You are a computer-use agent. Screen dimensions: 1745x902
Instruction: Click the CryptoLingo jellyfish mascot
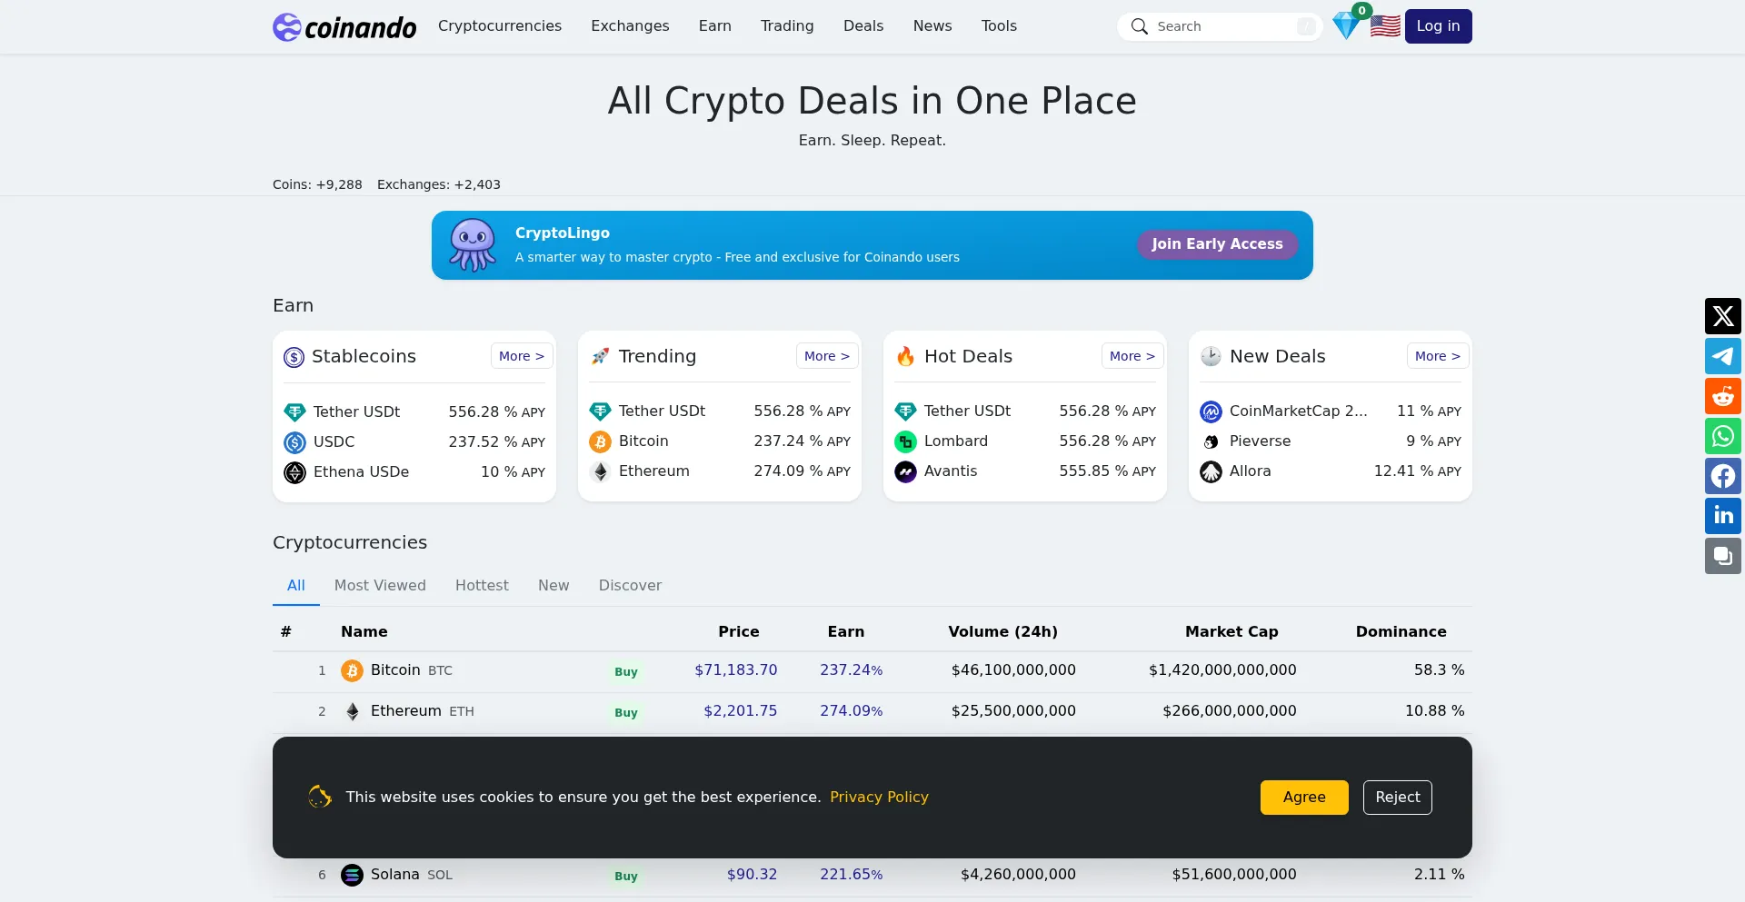(473, 245)
